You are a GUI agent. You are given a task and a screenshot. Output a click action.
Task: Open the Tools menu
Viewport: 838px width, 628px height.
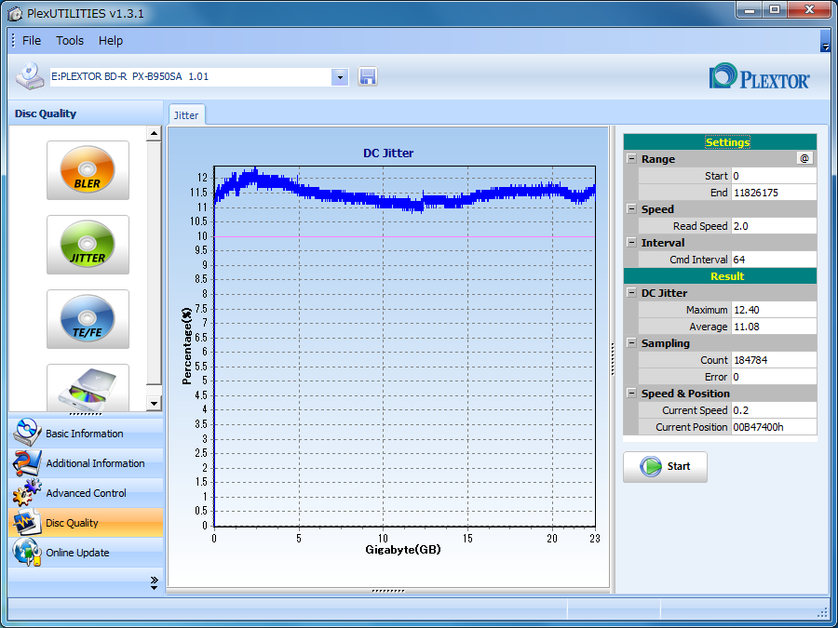coord(70,41)
